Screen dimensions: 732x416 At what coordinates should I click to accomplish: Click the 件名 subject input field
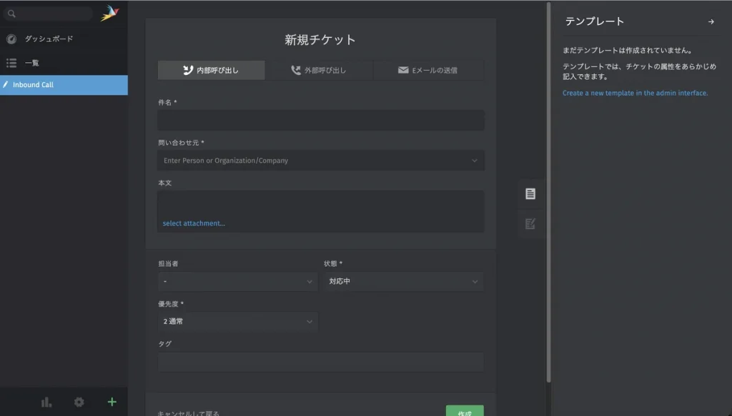click(321, 120)
